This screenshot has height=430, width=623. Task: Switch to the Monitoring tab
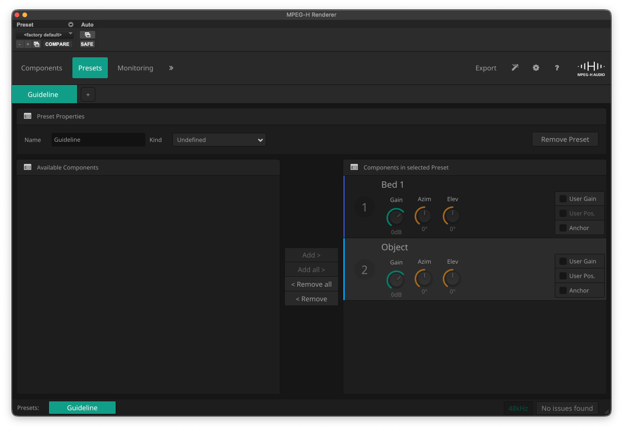[x=135, y=68]
